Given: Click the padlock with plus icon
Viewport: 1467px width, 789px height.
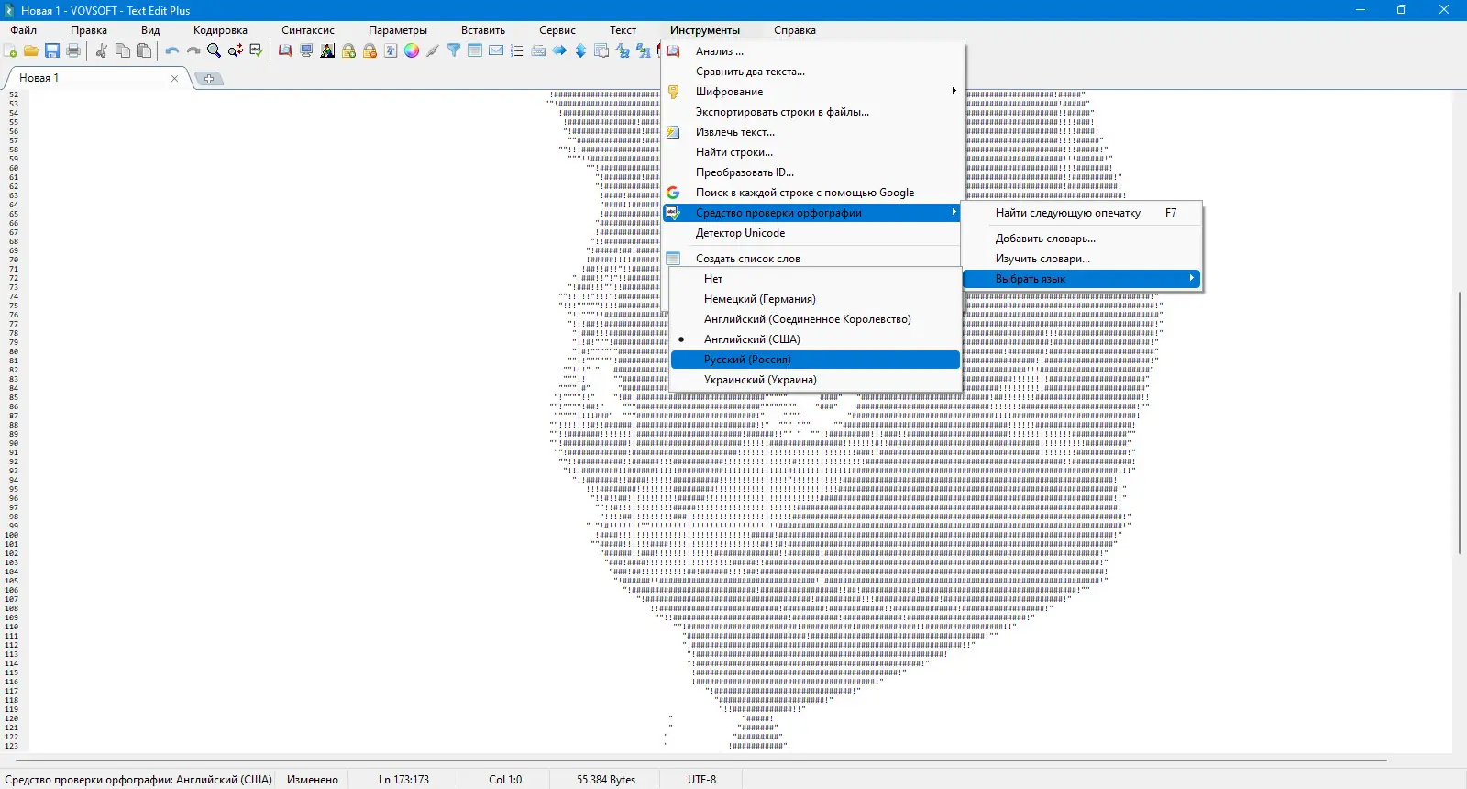Looking at the screenshot, I should pos(348,50).
